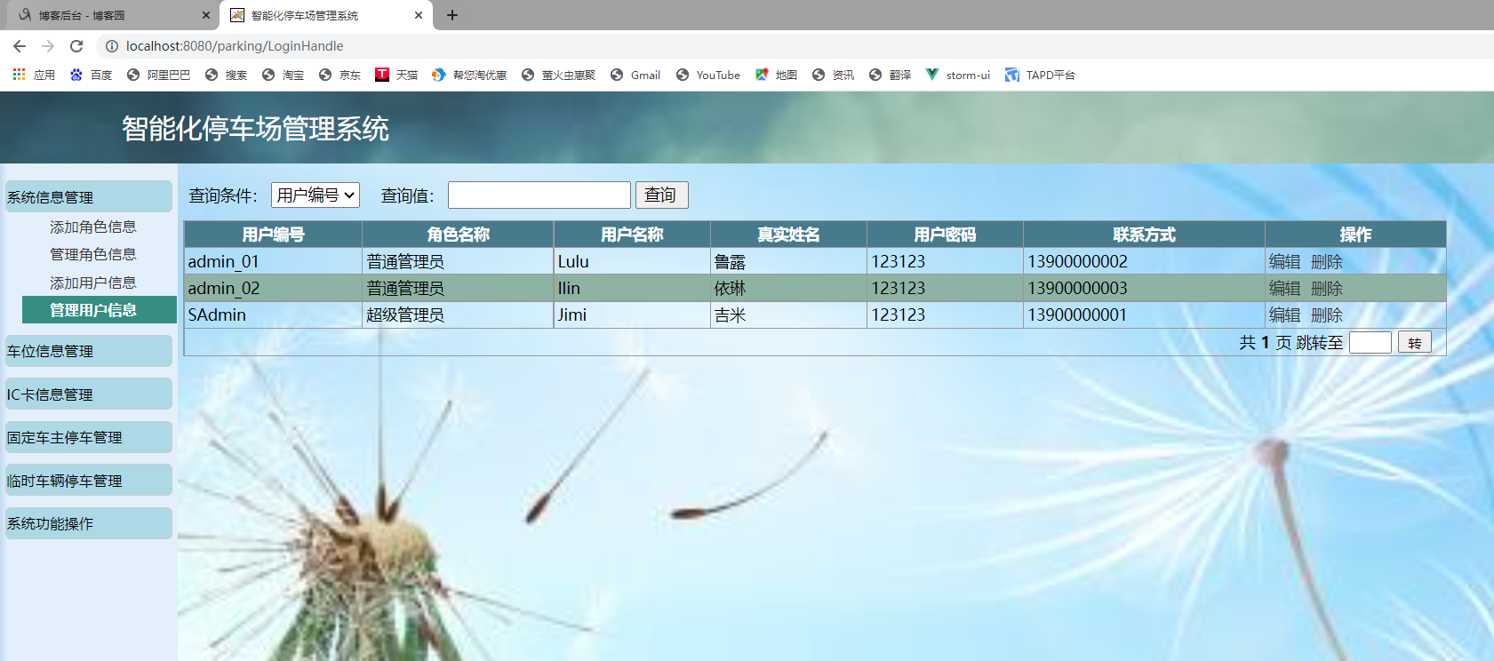Open the 地图 bookmark
This screenshot has height=661, width=1494.
[x=776, y=76]
